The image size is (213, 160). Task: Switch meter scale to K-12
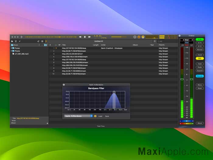(x=200, y=46)
